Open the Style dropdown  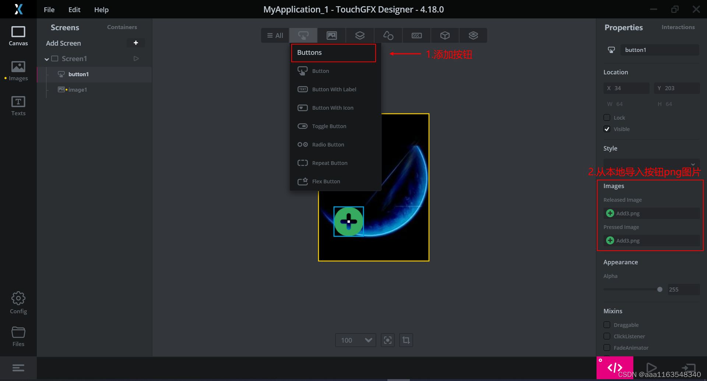pos(651,164)
